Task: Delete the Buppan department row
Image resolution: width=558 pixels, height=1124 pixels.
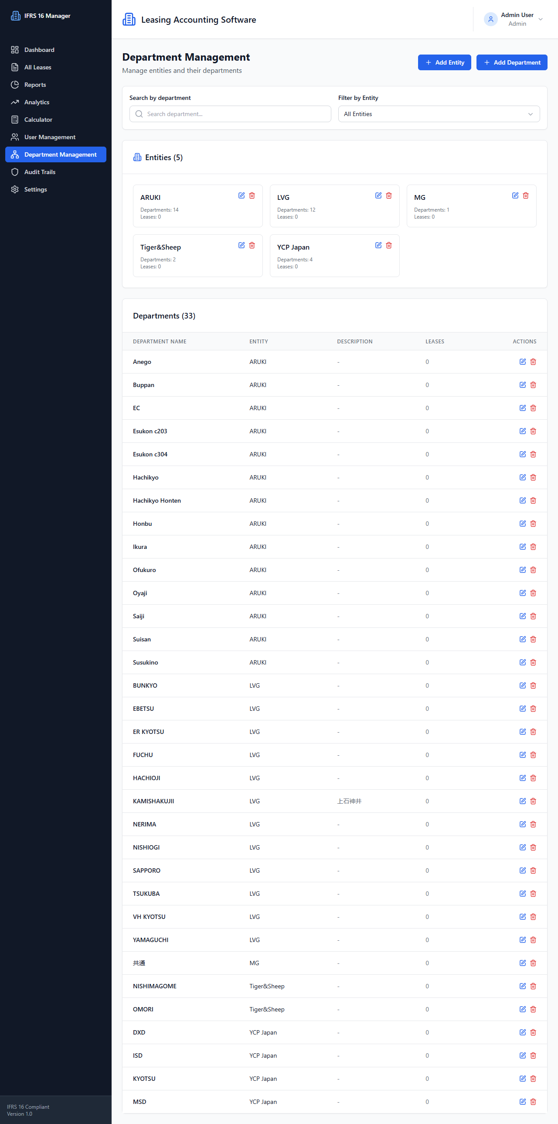Action: pyautogui.click(x=533, y=385)
